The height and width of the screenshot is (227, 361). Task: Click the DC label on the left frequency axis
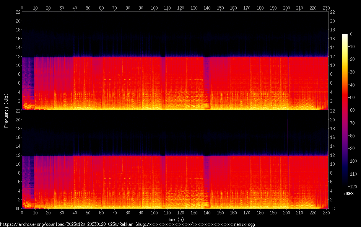click(17, 209)
